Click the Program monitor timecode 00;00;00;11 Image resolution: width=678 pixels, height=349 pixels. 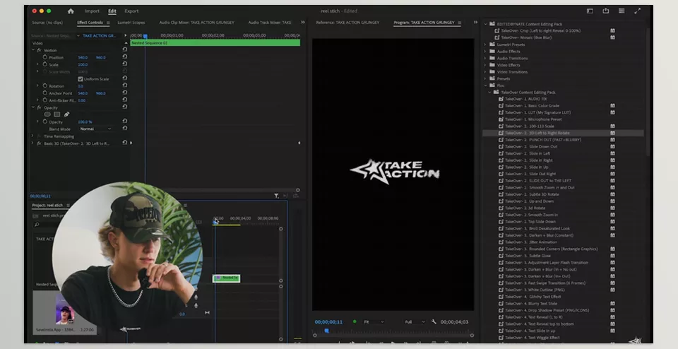click(x=328, y=321)
